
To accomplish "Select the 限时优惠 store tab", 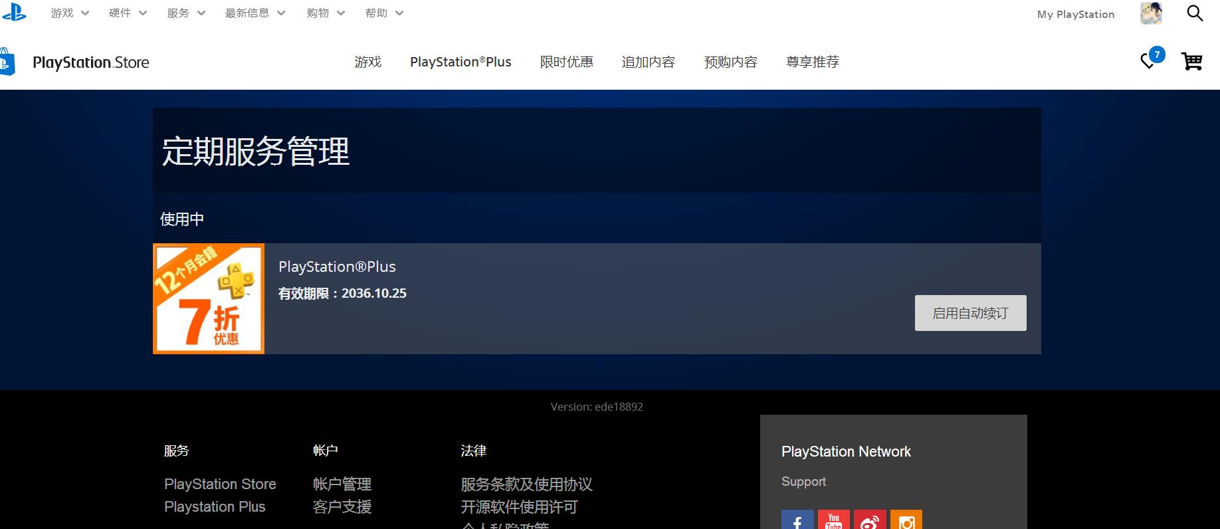I will (566, 62).
